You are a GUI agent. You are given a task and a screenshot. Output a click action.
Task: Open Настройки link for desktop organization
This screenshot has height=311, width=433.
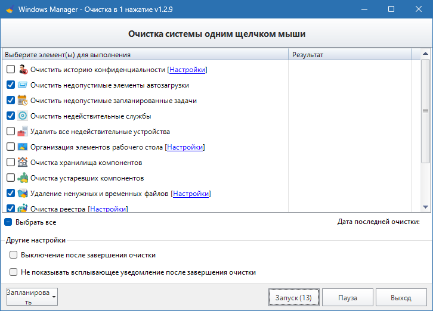coord(185,147)
